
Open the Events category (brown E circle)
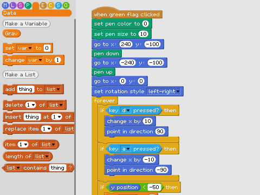tap(43, 5)
